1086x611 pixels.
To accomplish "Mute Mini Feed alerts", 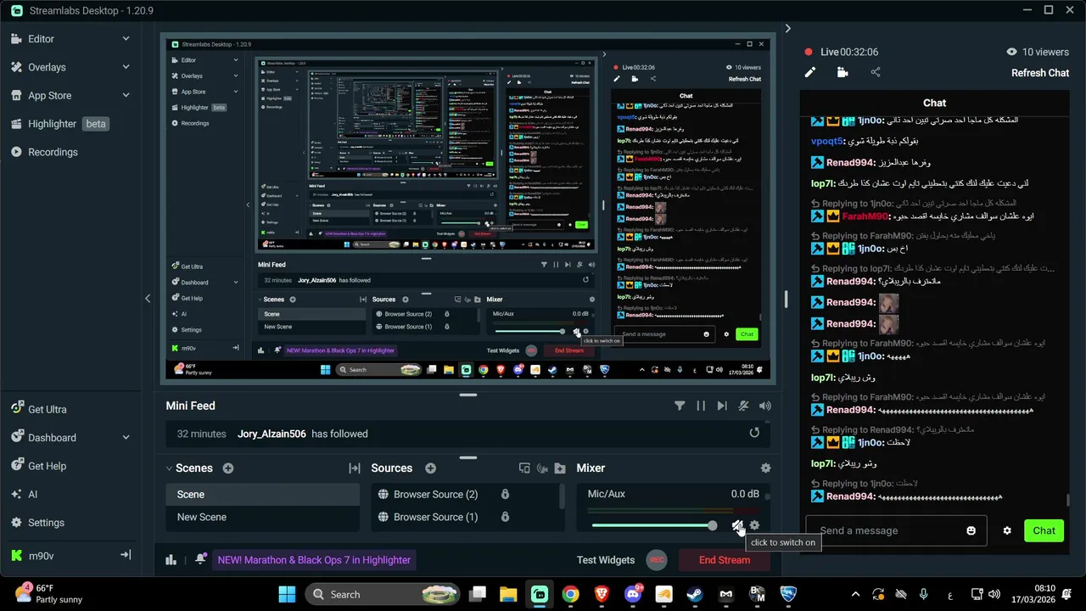I will 743,406.
